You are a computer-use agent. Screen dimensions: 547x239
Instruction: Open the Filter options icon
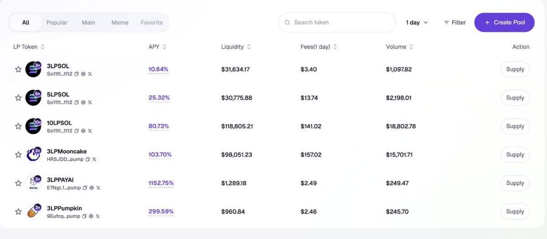pyautogui.click(x=447, y=22)
